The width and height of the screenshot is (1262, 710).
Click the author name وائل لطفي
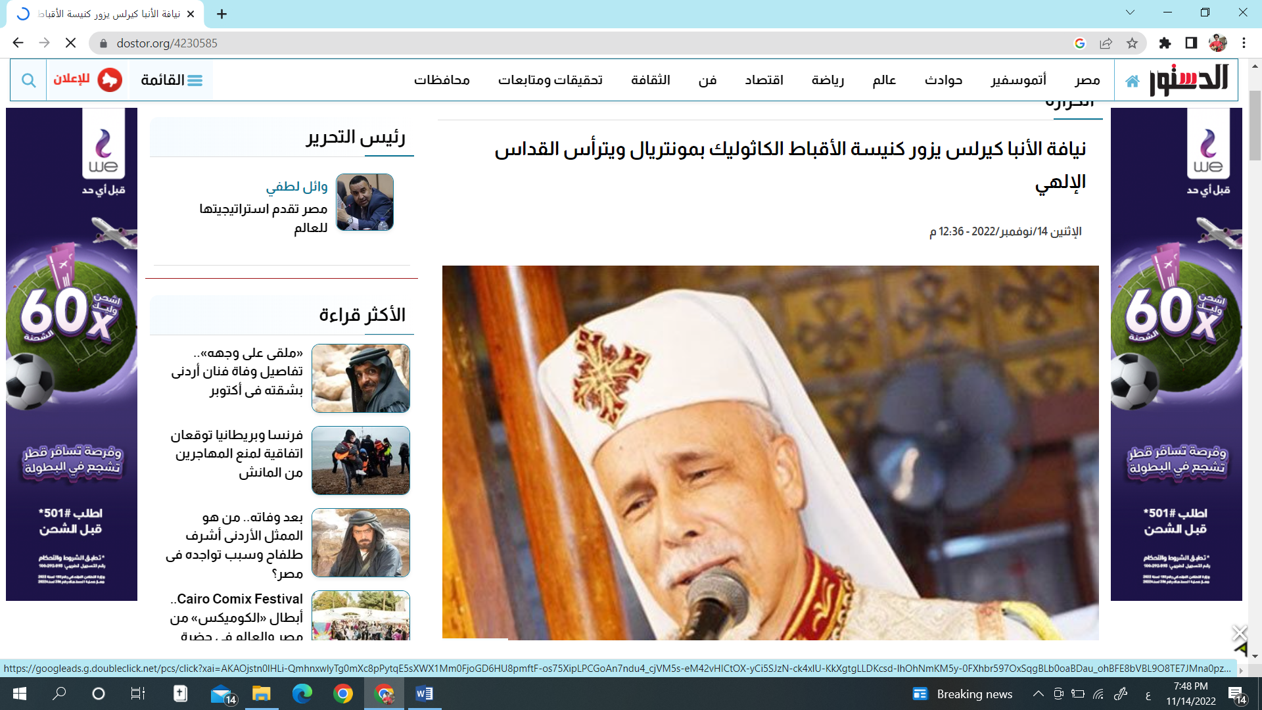[x=296, y=187]
